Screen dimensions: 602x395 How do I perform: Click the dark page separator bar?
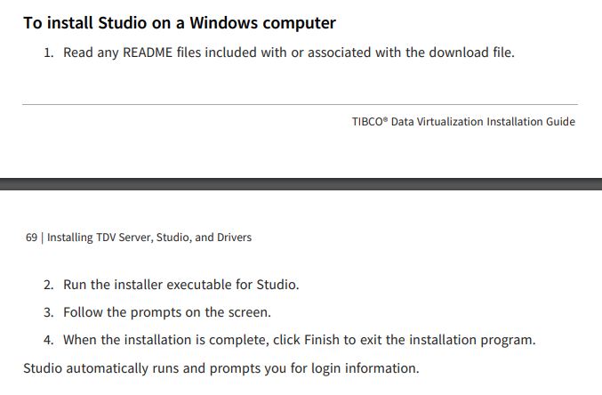click(301, 183)
